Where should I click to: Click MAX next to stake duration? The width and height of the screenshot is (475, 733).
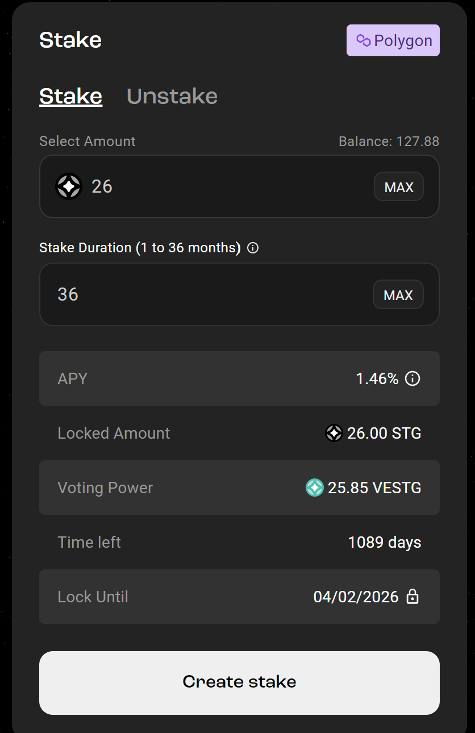click(398, 294)
